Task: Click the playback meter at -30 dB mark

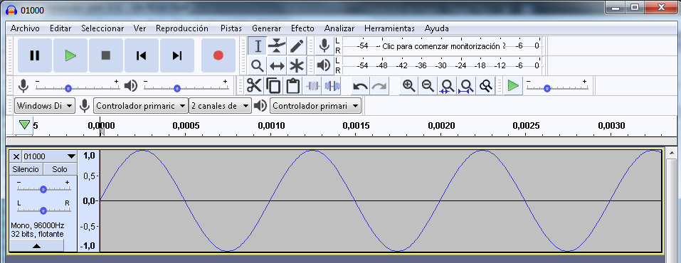Action: pyautogui.click(x=440, y=65)
